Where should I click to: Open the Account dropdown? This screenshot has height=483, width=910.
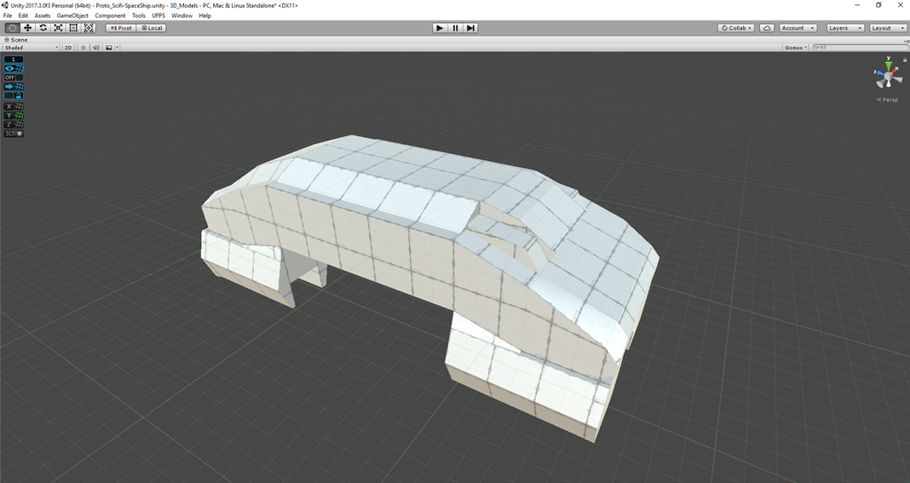tap(798, 28)
